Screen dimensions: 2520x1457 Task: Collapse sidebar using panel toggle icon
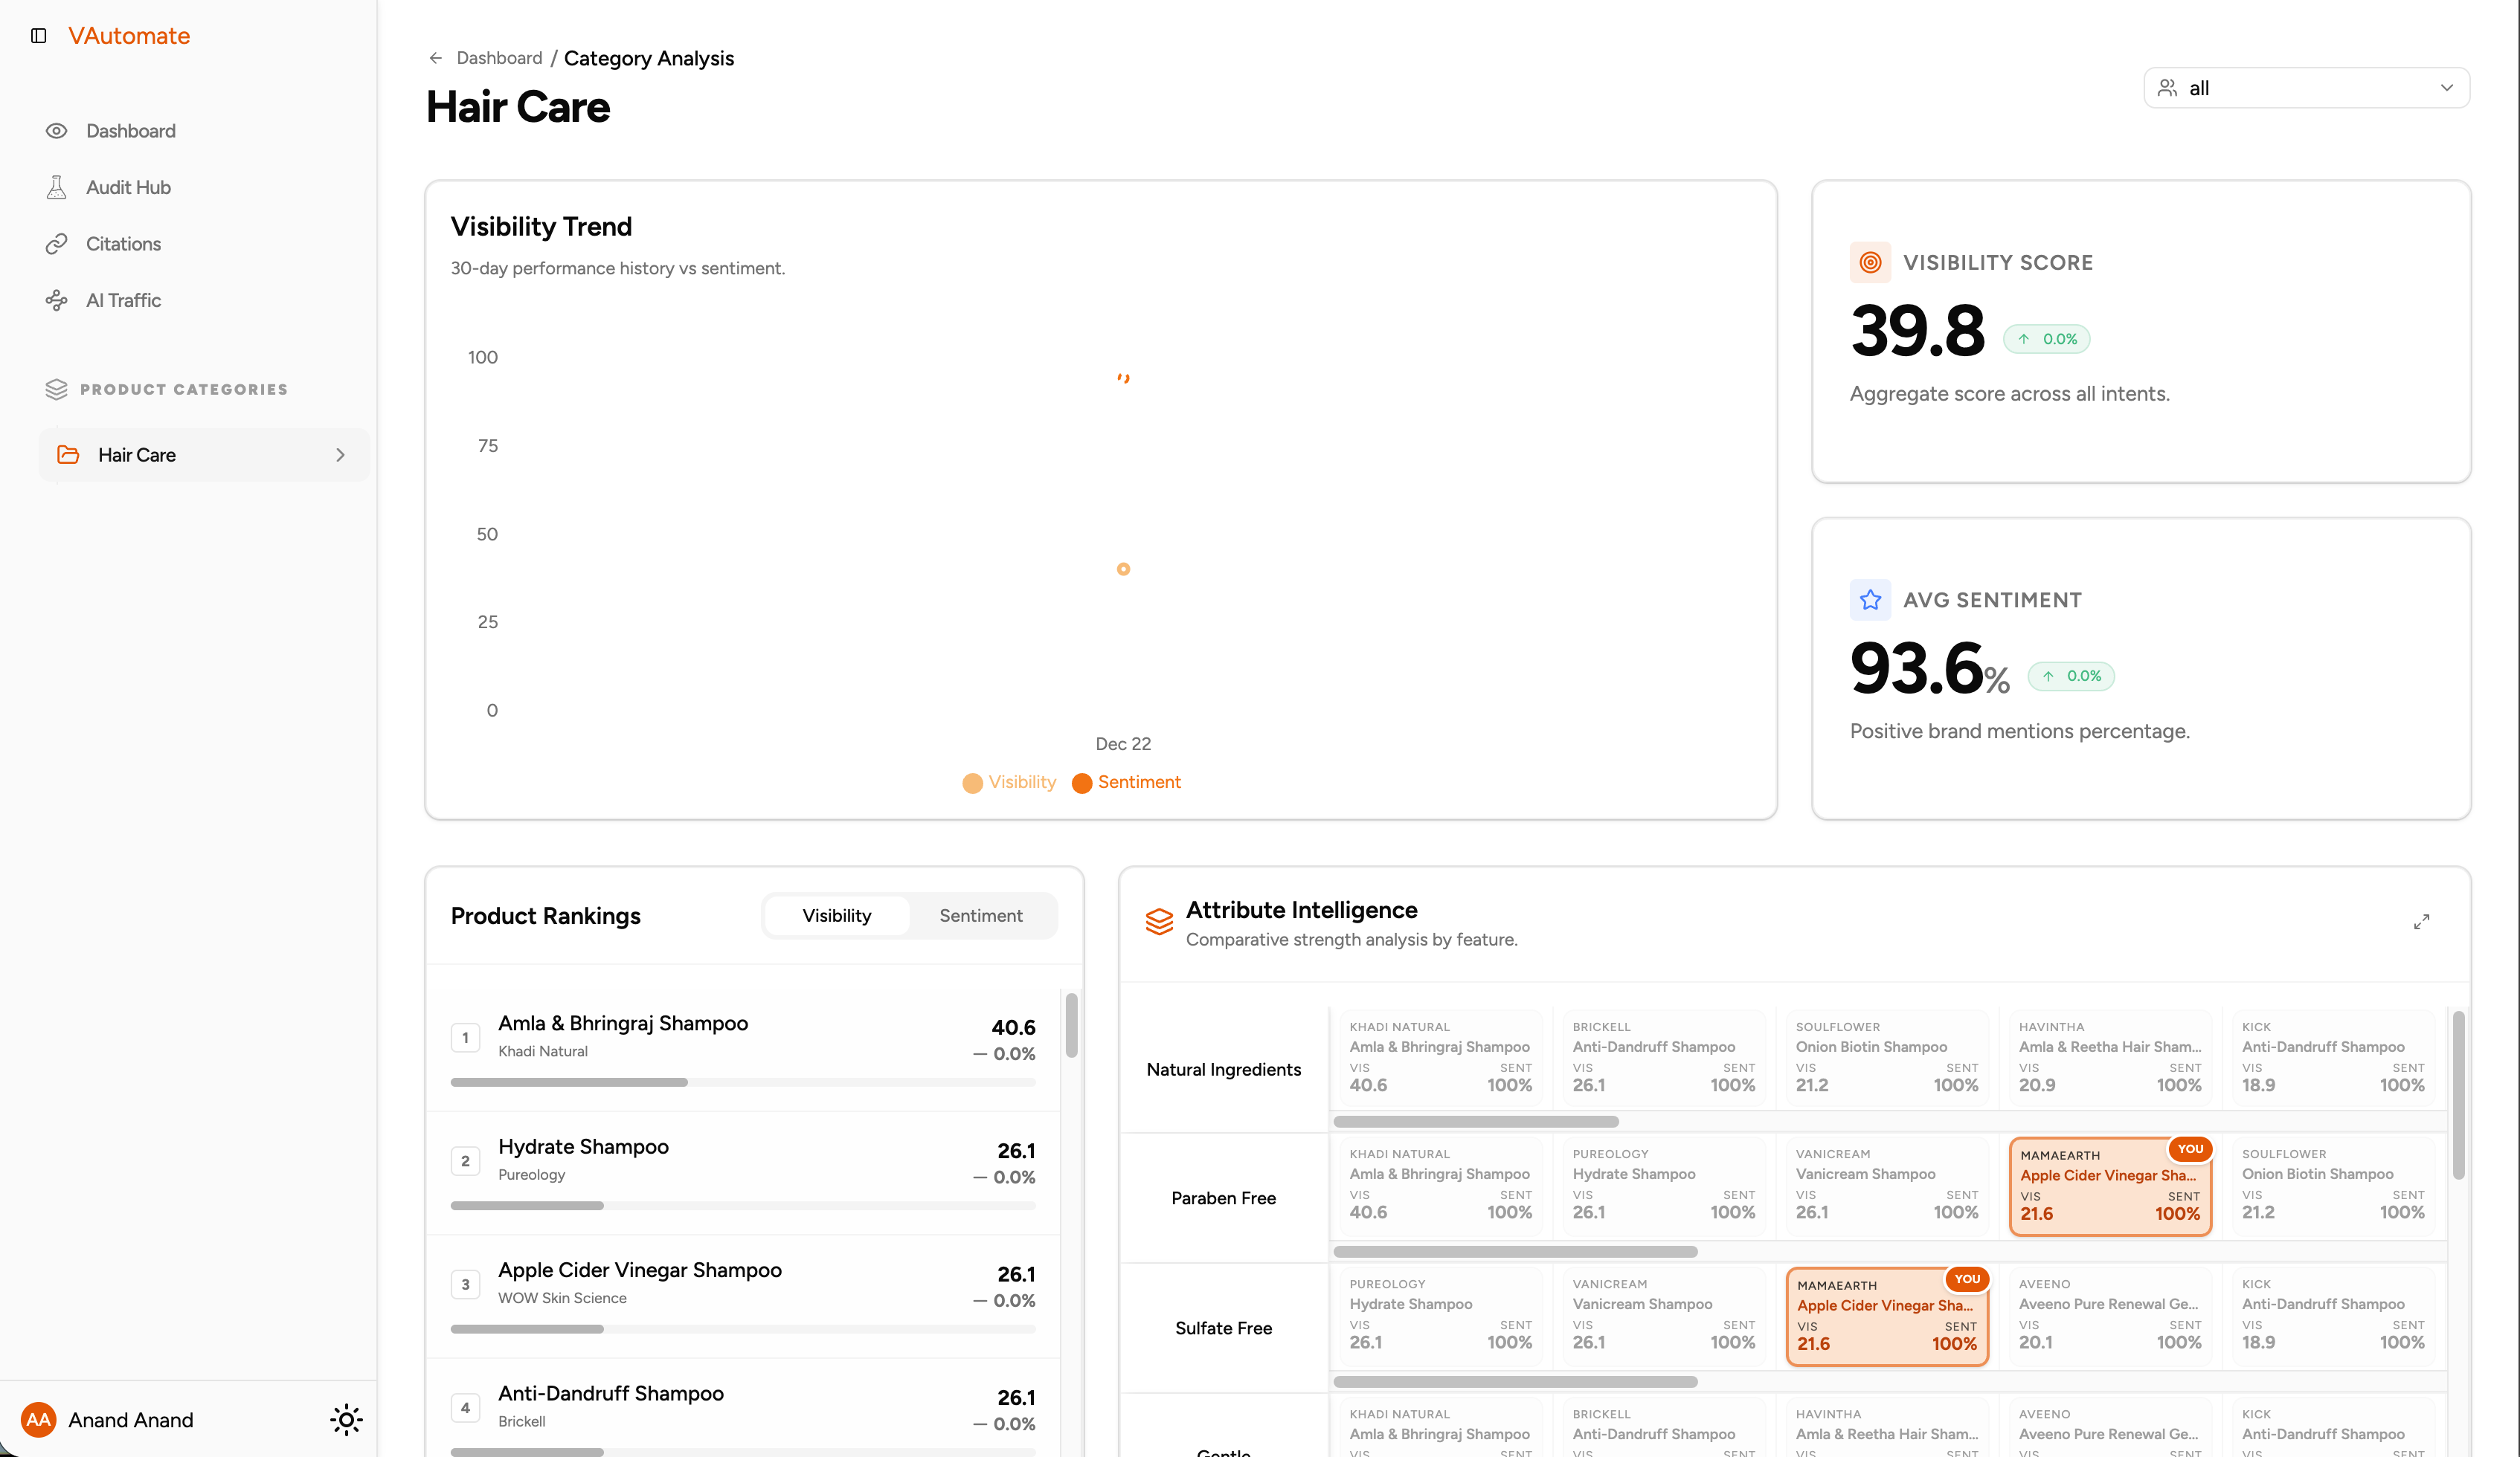tap(39, 36)
